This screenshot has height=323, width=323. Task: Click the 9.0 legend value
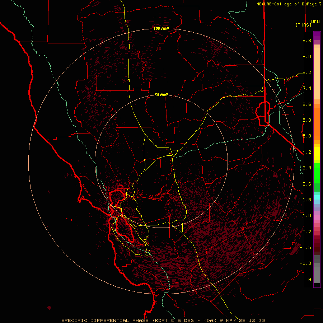pos(307,56)
